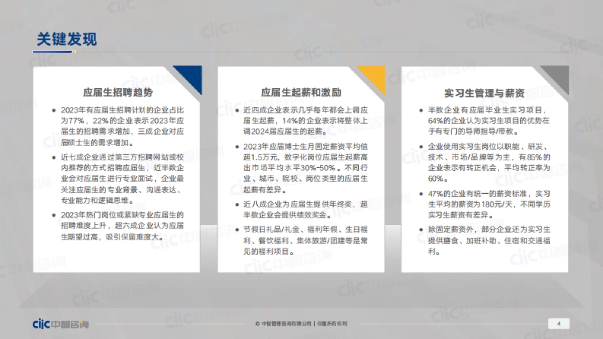Select the 实习生管理与薪资 header

click(x=486, y=92)
